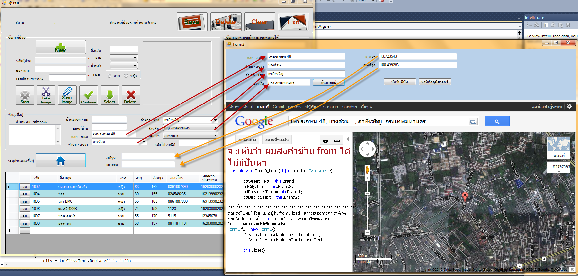The height and width of the screenshot is (276, 578).
Task: Open the ส่วนสูง (height) dropdown
Action: (x=135, y=66)
